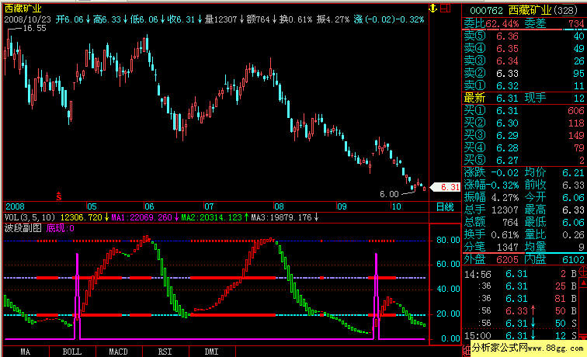Click the yellow 西藏矿业 title above the chart
This screenshot has height=357, width=587.
[23, 9]
